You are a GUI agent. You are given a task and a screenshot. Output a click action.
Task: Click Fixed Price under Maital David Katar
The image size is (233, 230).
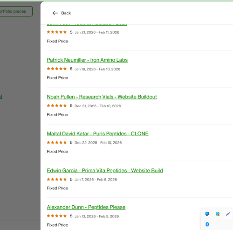pyautogui.click(x=57, y=152)
